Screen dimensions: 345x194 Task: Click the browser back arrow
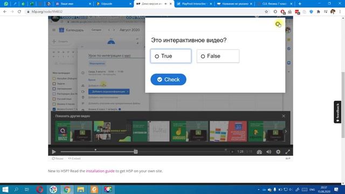(x=5, y=12)
